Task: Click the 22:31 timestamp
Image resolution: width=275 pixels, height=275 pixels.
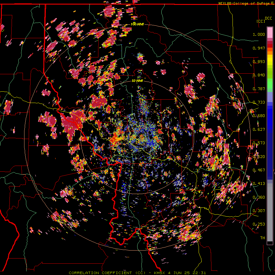Action: click(x=200, y=273)
